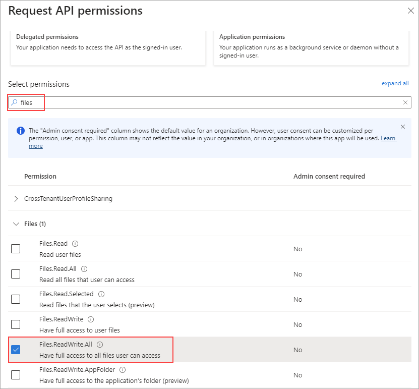The image size is (419, 389).
Task: Open the Learn more link
Action: (x=388, y=138)
